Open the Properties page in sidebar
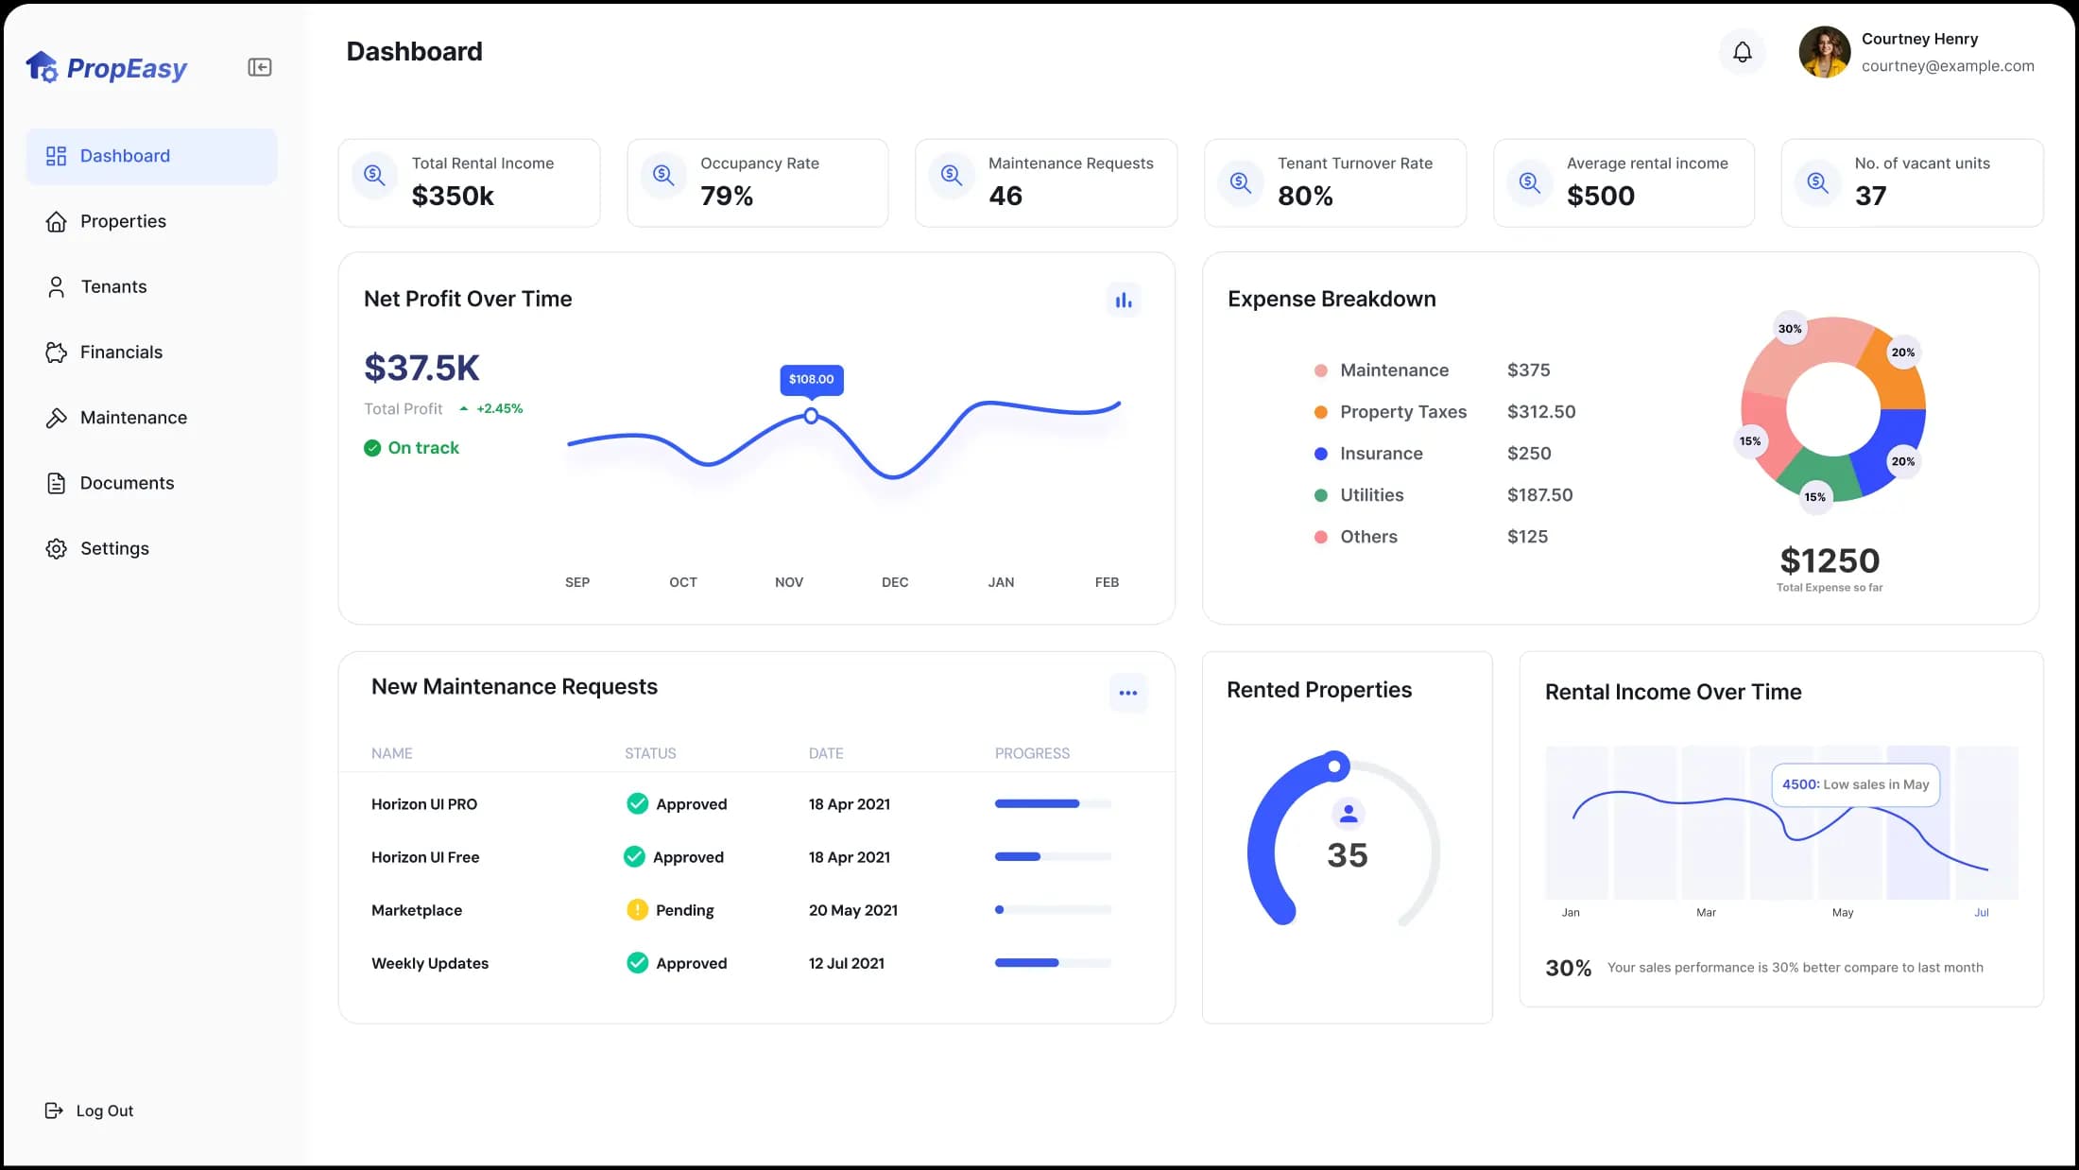 tap(123, 221)
